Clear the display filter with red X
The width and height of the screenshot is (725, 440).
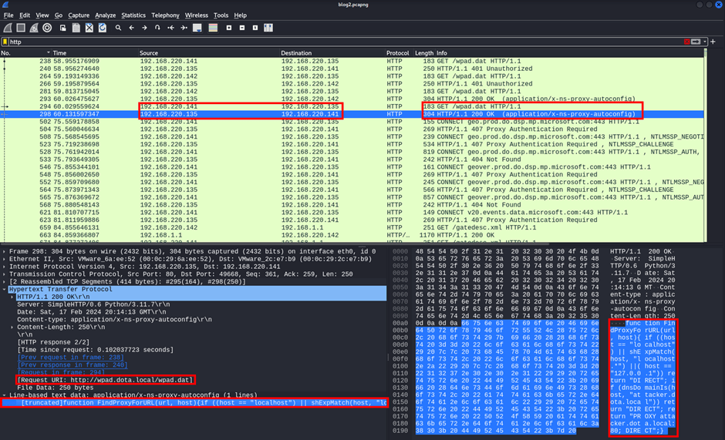pos(686,42)
